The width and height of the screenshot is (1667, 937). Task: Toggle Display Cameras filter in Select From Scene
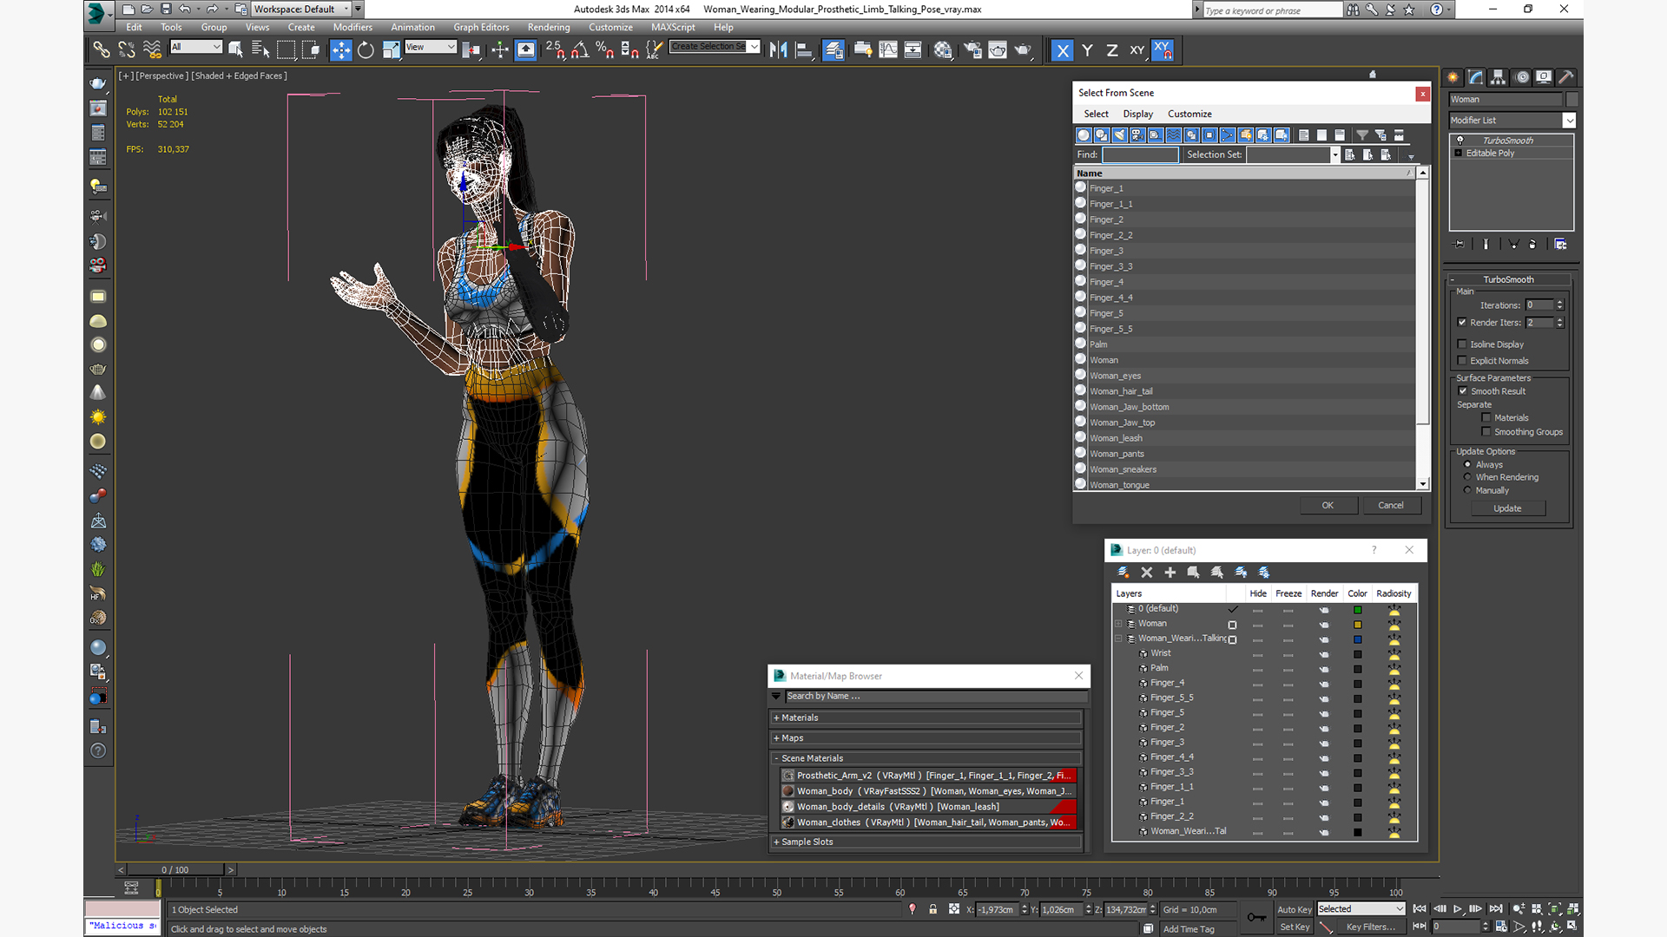[1137, 135]
